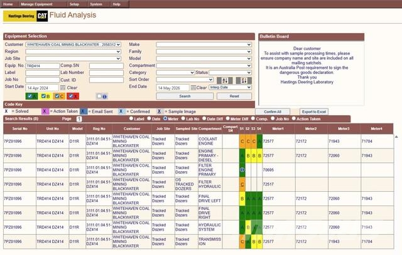Open the Manage Equipment menu
Image resolution: width=402 pixels, height=255 pixels.
[x=36, y=4]
